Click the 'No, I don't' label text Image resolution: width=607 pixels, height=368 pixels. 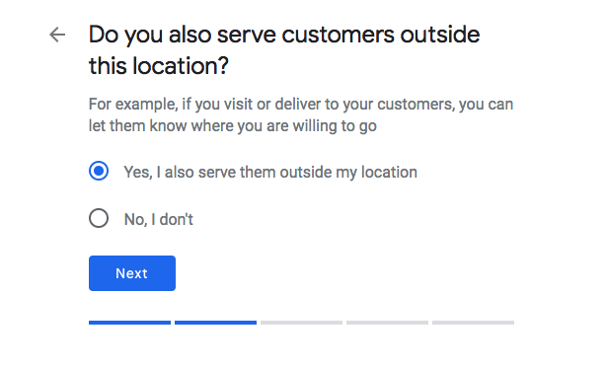click(x=158, y=219)
